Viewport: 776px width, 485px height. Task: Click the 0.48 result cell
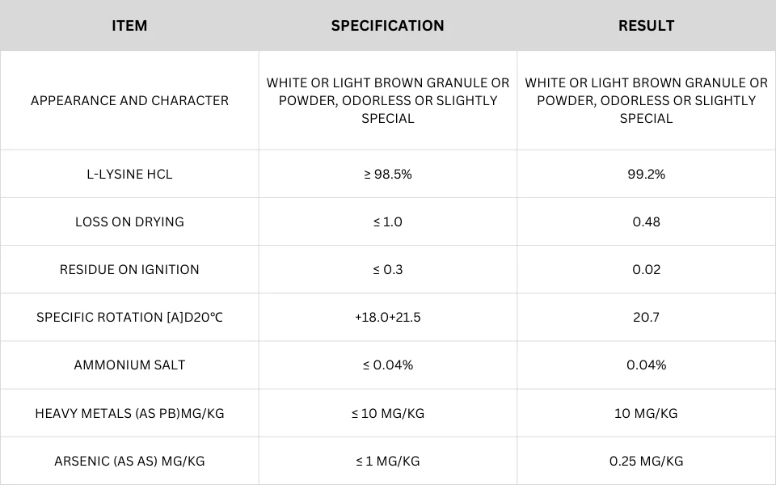click(646, 221)
